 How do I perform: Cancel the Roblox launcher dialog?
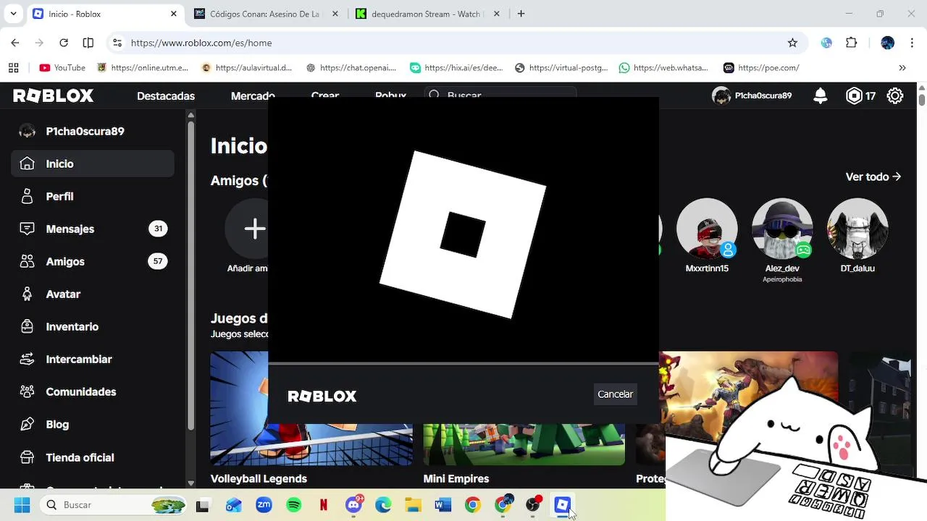pyautogui.click(x=615, y=394)
